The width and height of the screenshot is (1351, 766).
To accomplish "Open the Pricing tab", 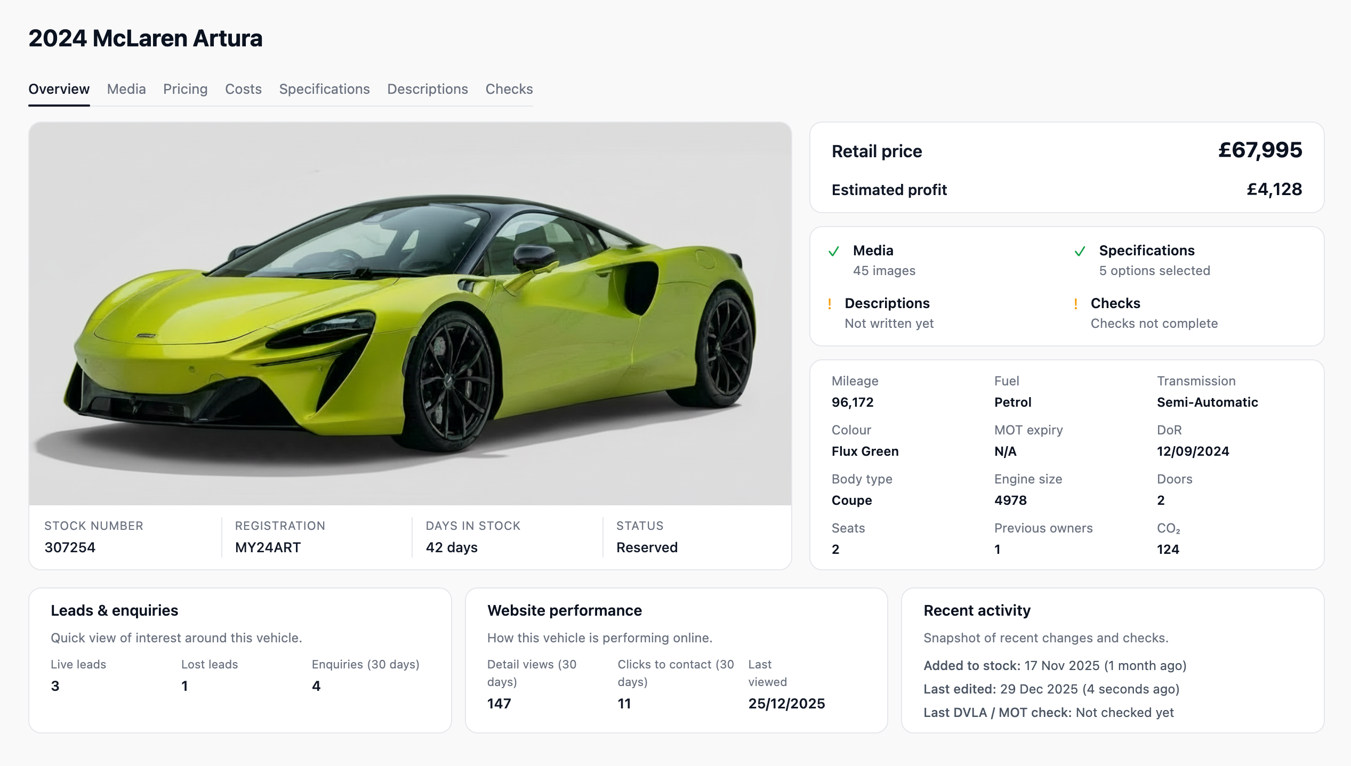I will pos(185,89).
